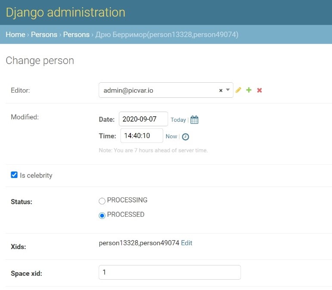The width and height of the screenshot is (332, 290).
Task: Toggle the Is celebrity checkbox
Action: 14,175
